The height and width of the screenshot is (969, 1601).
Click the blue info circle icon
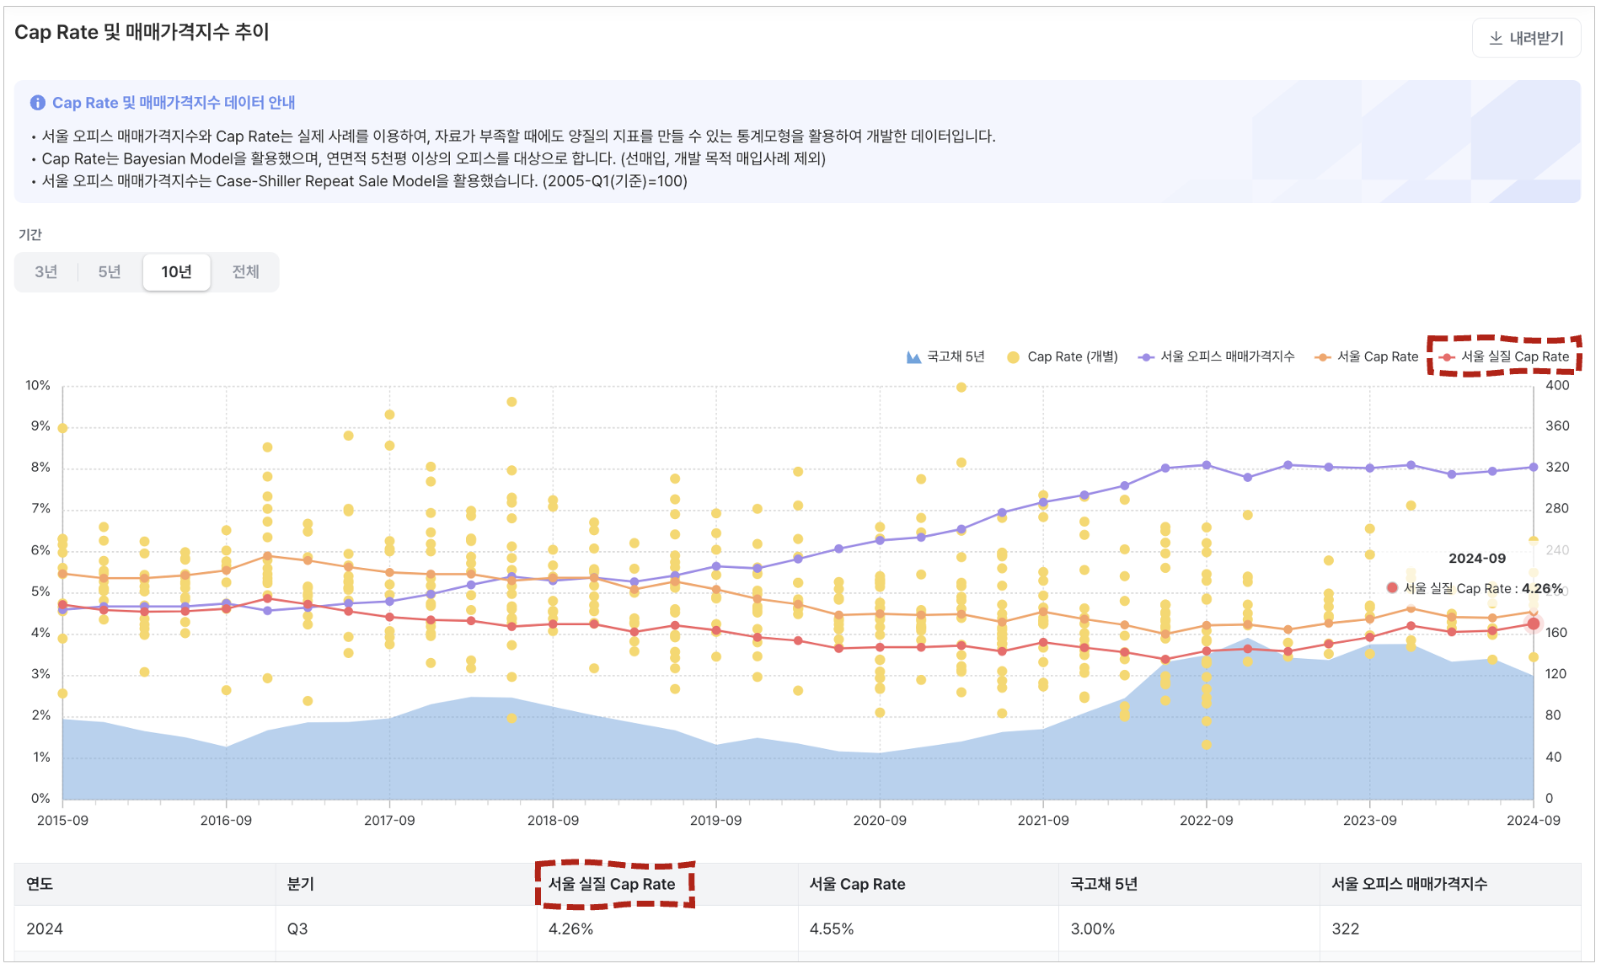pyautogui.click(x=38, y=103)
